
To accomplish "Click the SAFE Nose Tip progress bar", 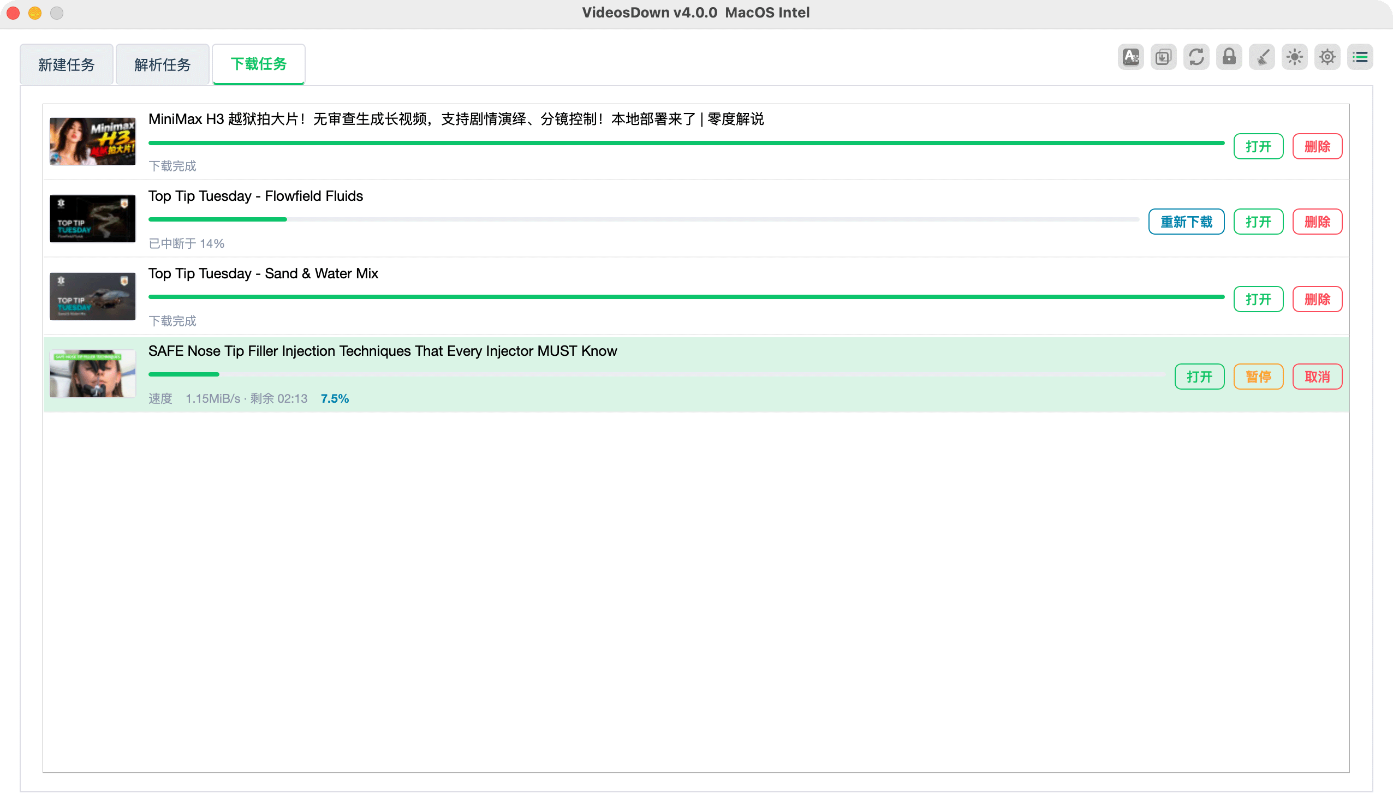I will tap(657, 374).
